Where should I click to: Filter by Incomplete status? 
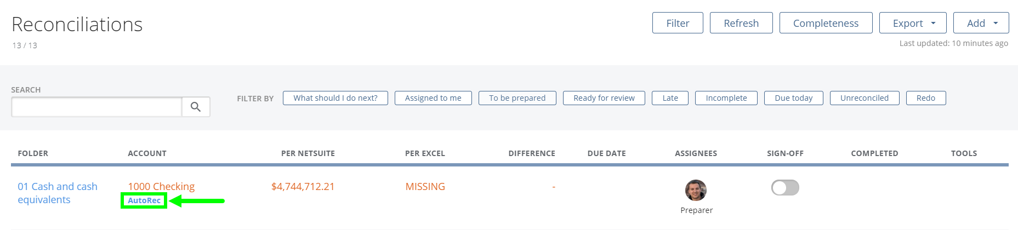tap(726, 98)
